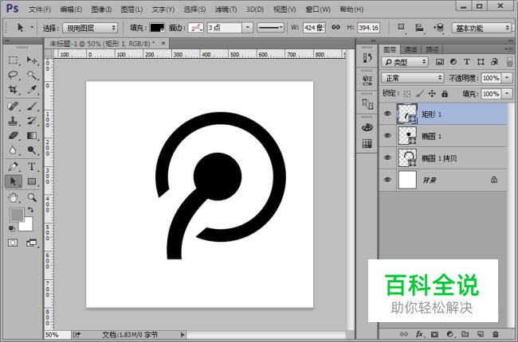Select the Crop tool
The image size is (518, 342).
tap(13, 89)
